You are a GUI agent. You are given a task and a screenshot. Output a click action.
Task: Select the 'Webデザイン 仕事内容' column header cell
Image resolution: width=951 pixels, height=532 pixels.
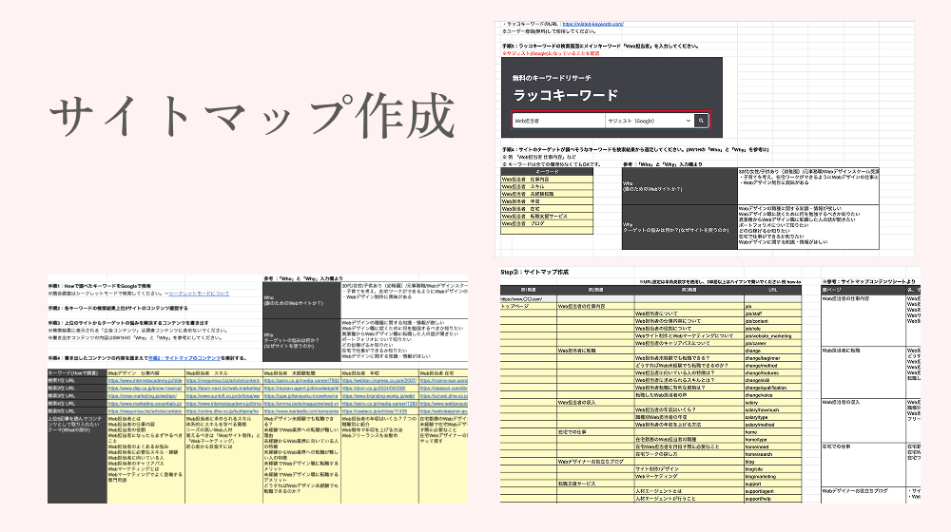coord(146,373)
